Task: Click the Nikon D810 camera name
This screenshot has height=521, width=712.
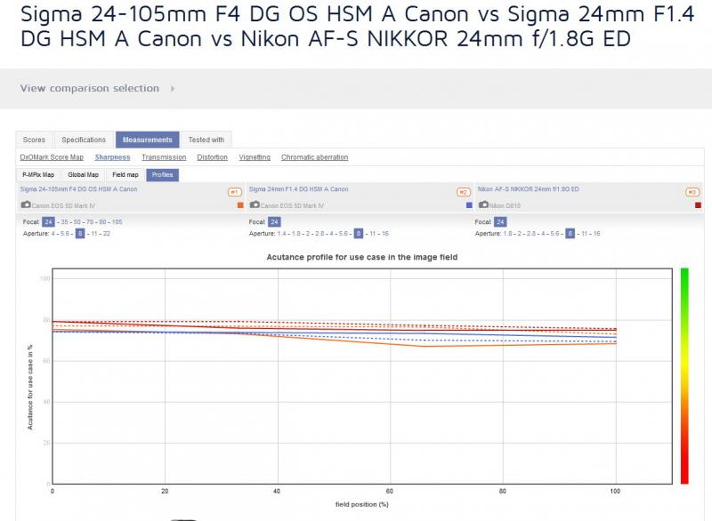Action: 505,206
